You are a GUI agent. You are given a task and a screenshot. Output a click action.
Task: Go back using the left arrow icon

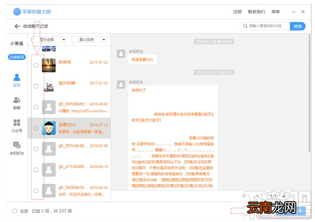(17, 26)
